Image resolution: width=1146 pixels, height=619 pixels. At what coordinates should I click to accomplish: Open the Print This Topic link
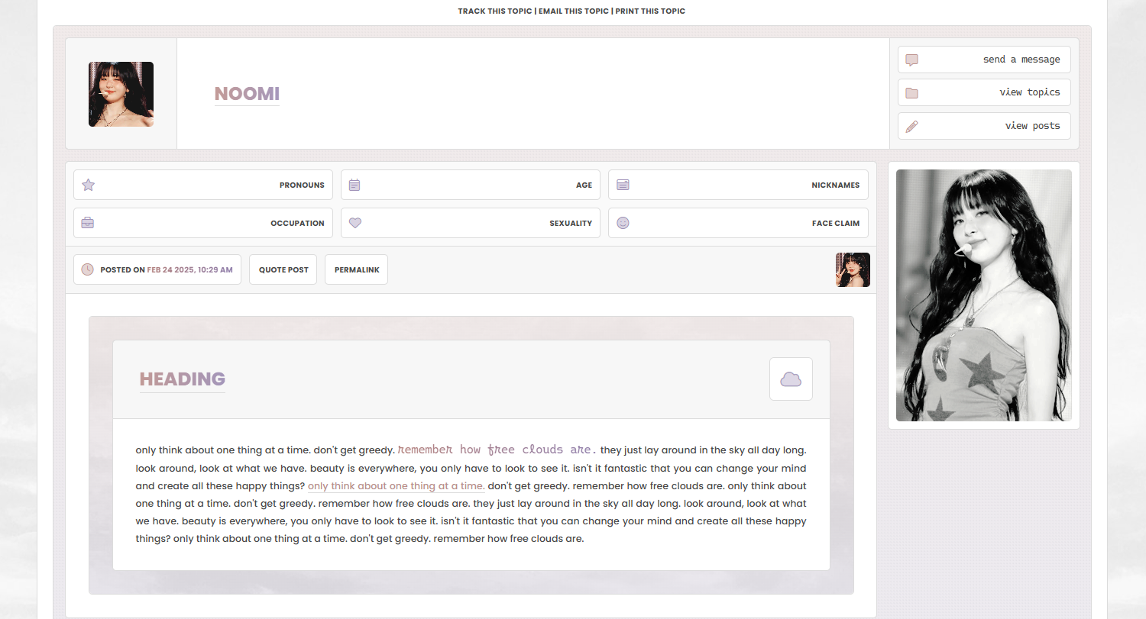coord(649,11)
